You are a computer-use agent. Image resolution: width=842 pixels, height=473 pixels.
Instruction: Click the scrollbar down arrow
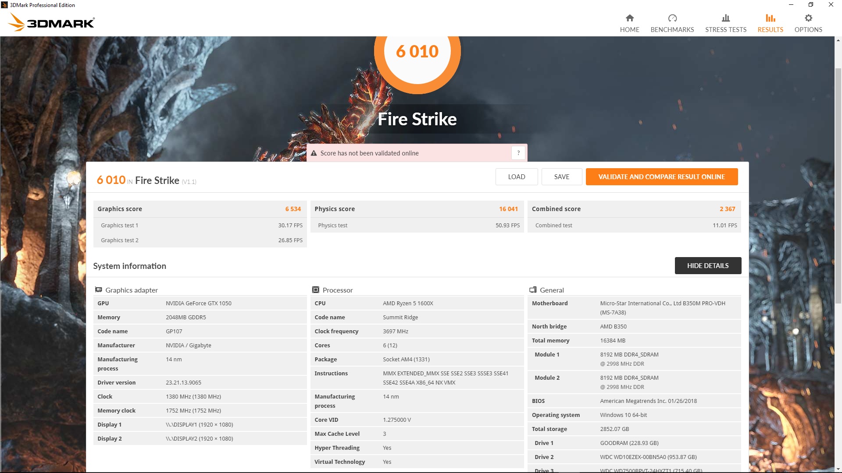coord(838,469)
